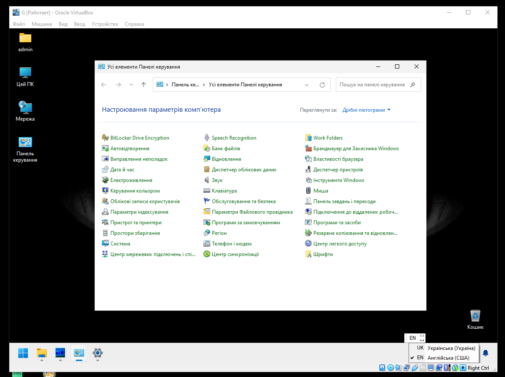Open the Устройства menu in VirtualBox
This screenshot has height=377, width=505.
click(105, 24)
